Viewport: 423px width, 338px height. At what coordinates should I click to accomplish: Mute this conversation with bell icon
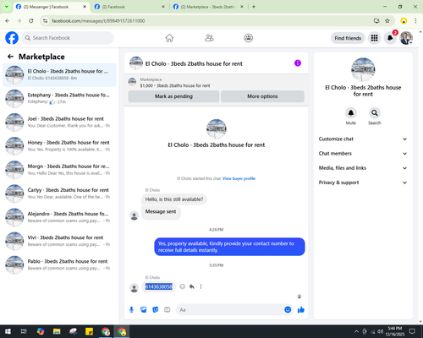tap(351, 113)
